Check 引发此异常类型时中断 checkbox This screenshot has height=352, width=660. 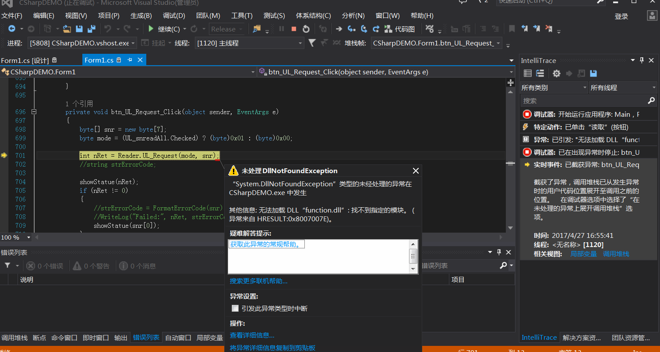click(235, 308)
